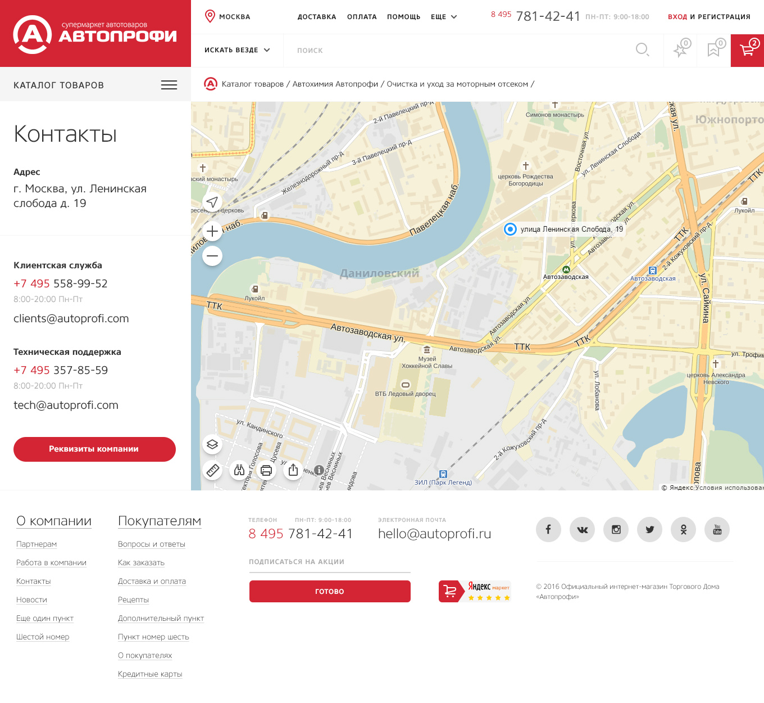Open footer link Доставка и оплата
The height and width of the screenshot is (703, 764).
pyautogui.click(x=152, y=581)
